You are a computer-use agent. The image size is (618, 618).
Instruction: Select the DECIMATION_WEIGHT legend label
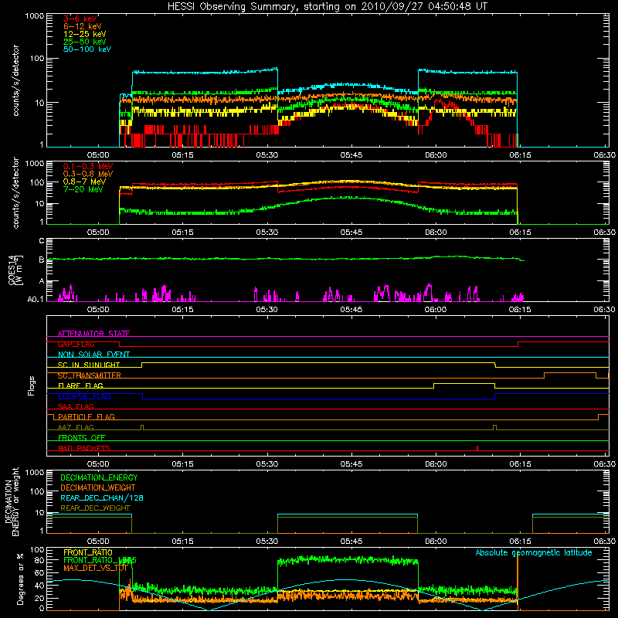pos(98,488)
